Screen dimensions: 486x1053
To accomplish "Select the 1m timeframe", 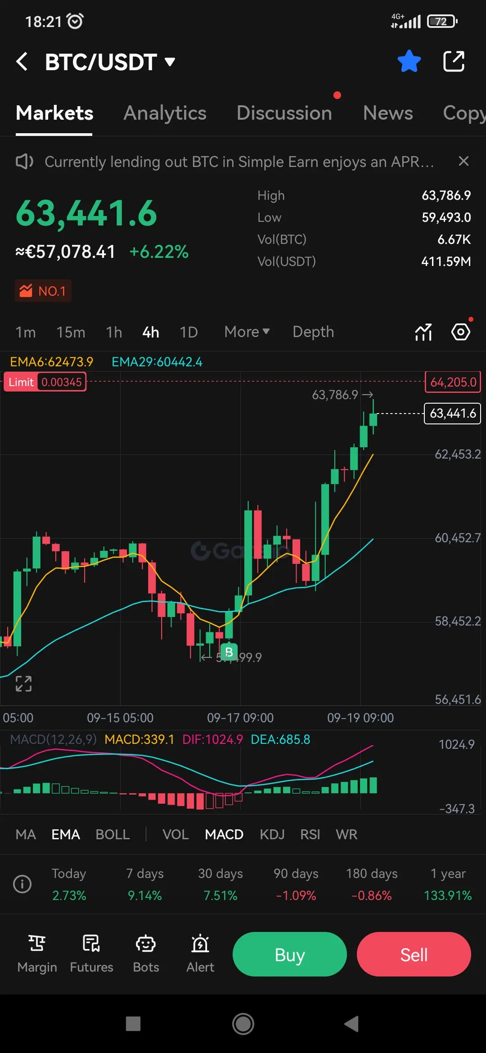I will [26, 332].
